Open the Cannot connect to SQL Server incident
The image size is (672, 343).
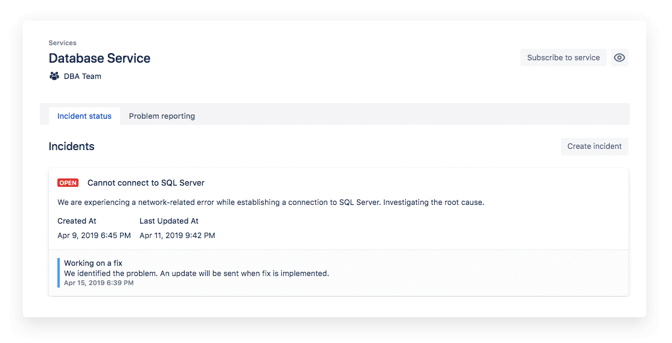146,183
